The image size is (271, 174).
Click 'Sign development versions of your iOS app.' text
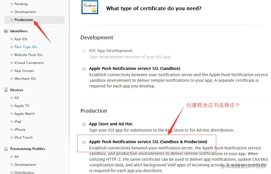click(130, 57)
